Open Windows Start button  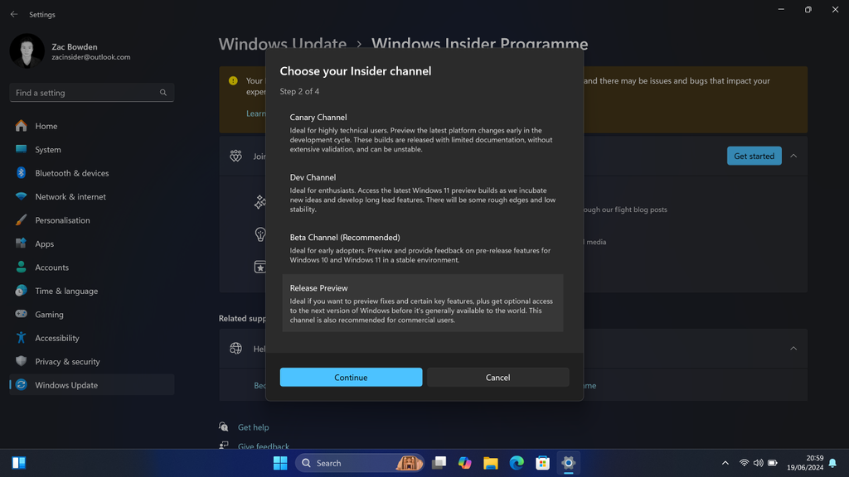[280, 463]
